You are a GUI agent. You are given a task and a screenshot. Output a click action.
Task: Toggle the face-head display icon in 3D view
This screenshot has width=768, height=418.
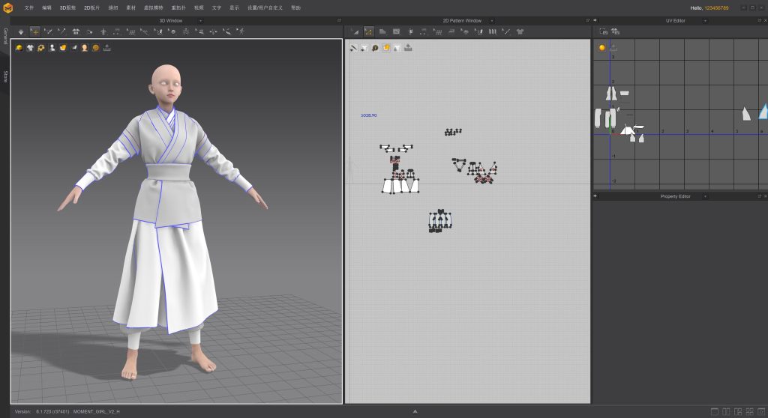coord(84,47)
